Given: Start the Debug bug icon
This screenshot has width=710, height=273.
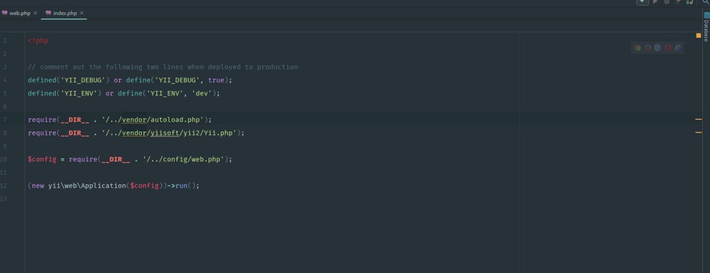Looking at the screenshot, I should click(x=666, y=2).
